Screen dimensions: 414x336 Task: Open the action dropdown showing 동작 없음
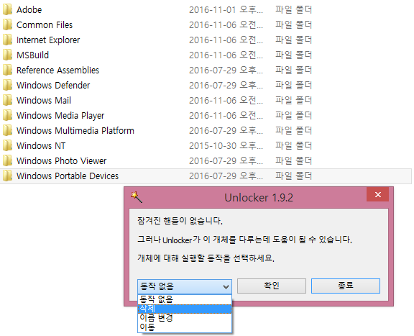point(185,286)
